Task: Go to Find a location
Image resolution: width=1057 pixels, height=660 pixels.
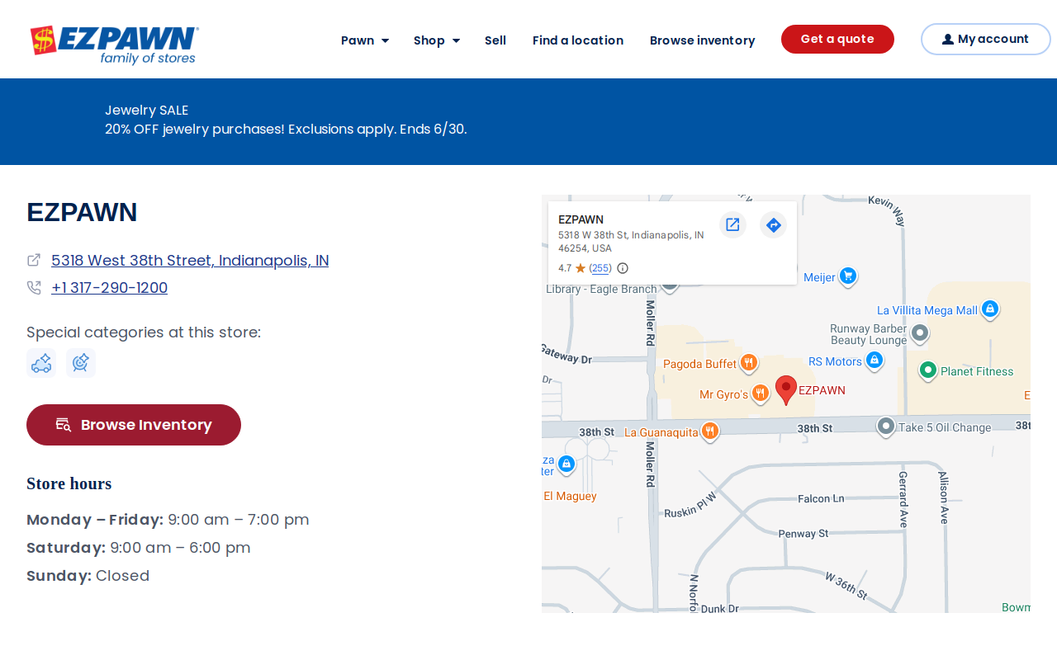Action: pyautogui.click(x=578, y=40)
